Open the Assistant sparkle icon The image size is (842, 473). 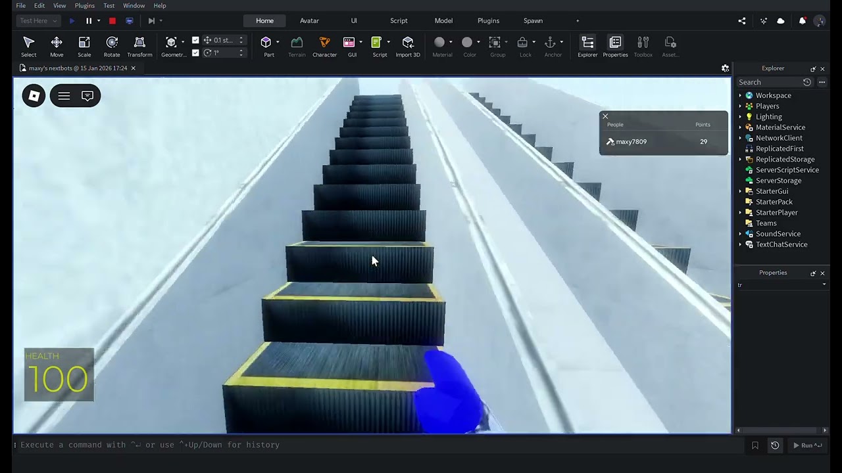pos(763,21)
